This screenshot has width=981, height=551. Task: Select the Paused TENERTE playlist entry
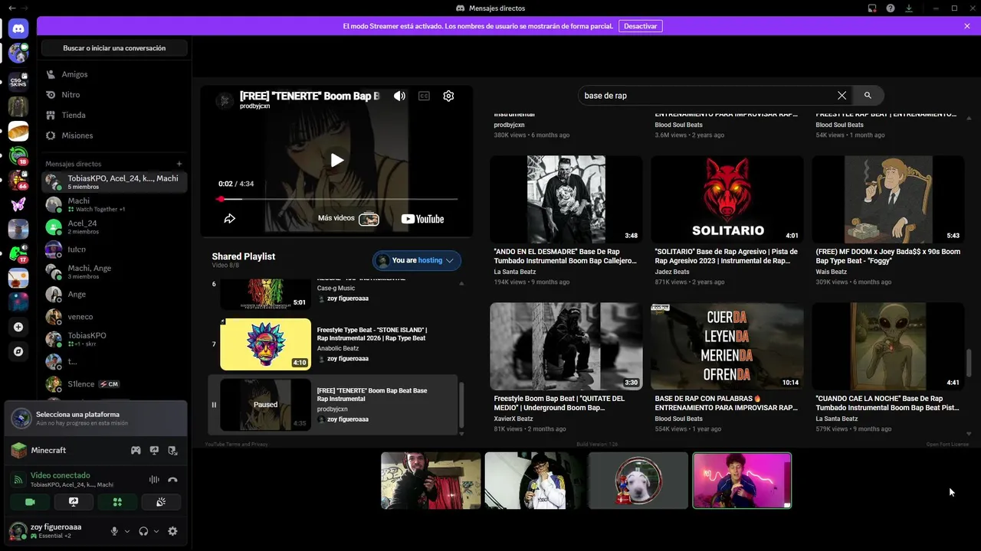(333, 405)
